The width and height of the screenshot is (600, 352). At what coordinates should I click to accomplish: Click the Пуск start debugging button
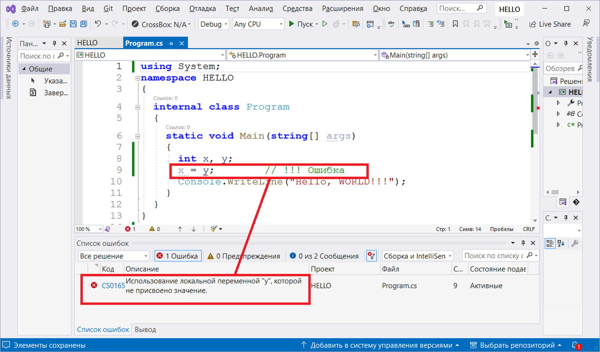tap(301, 24)
